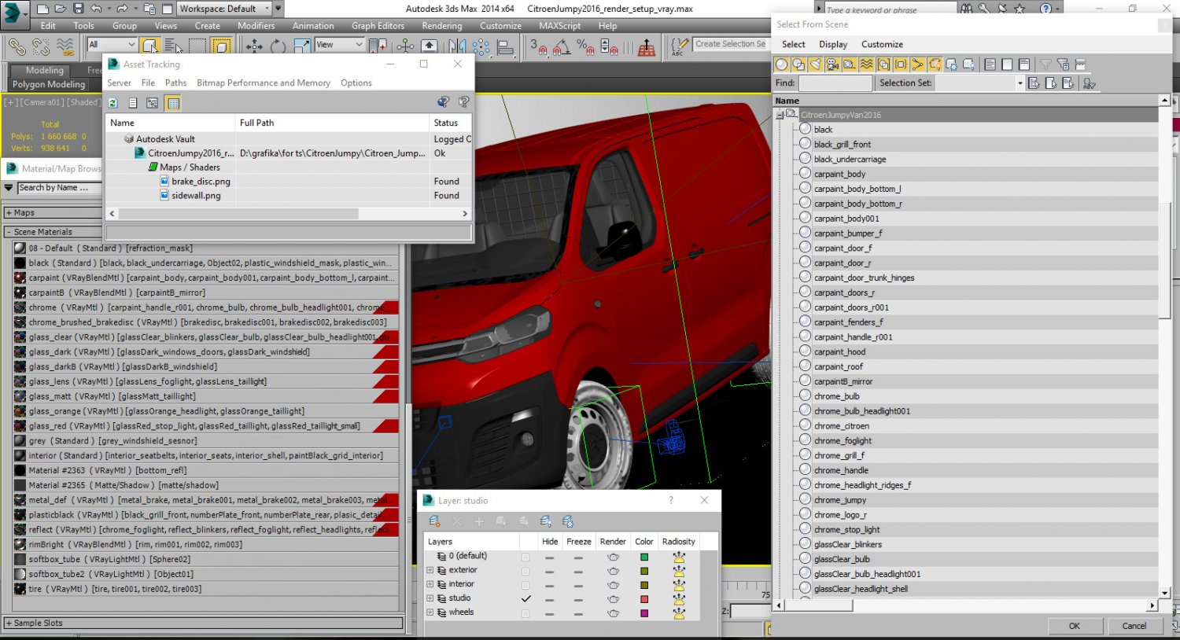1180x640 pixels.
Task: Click the studio layer red color swatch
Action: 644,598
